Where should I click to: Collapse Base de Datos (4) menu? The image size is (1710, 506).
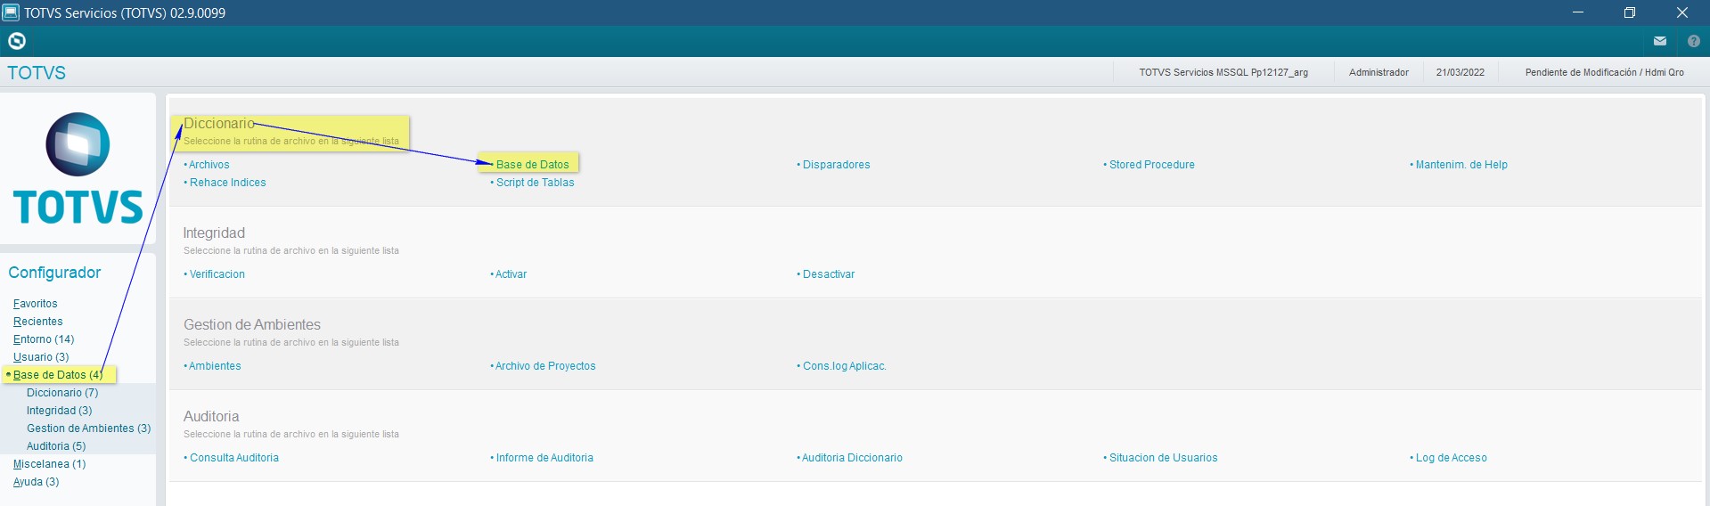(x=58, y=375)
